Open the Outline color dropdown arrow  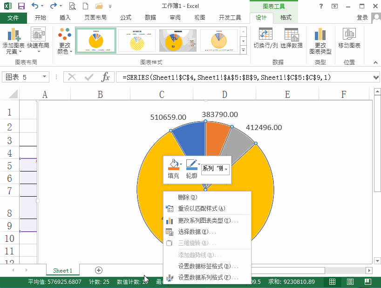[199, 165]
